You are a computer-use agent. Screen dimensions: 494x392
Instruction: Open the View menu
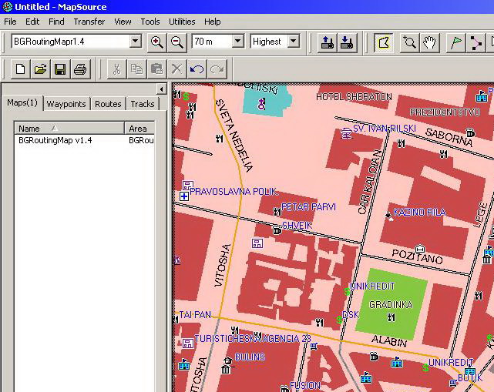click(123, 22)
